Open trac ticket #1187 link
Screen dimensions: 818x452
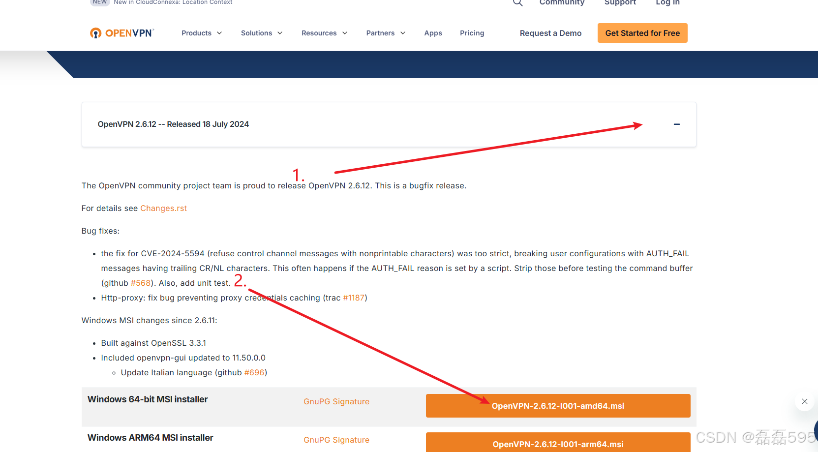pos(354,298)
